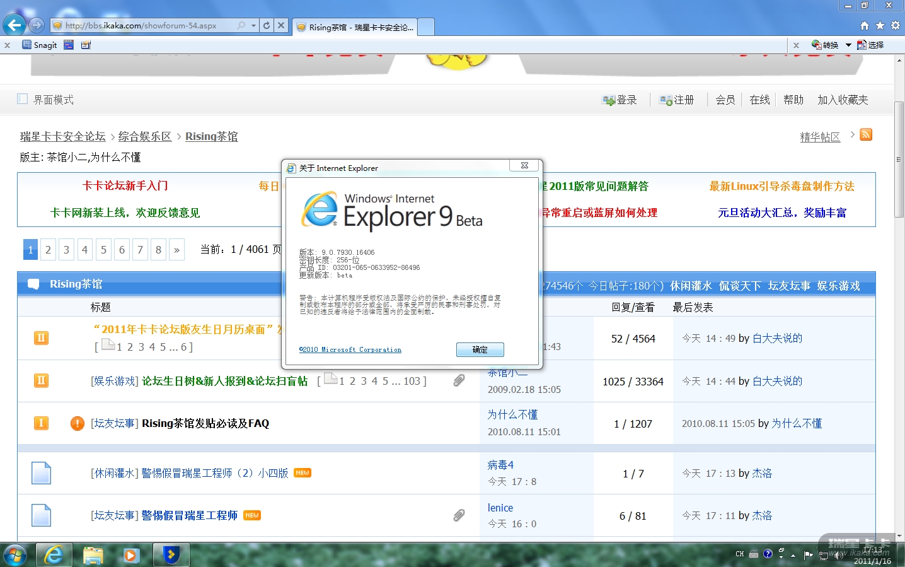Go back with the IE back arrow
Viewport: 905px width, 567px height.
(14, 25)
